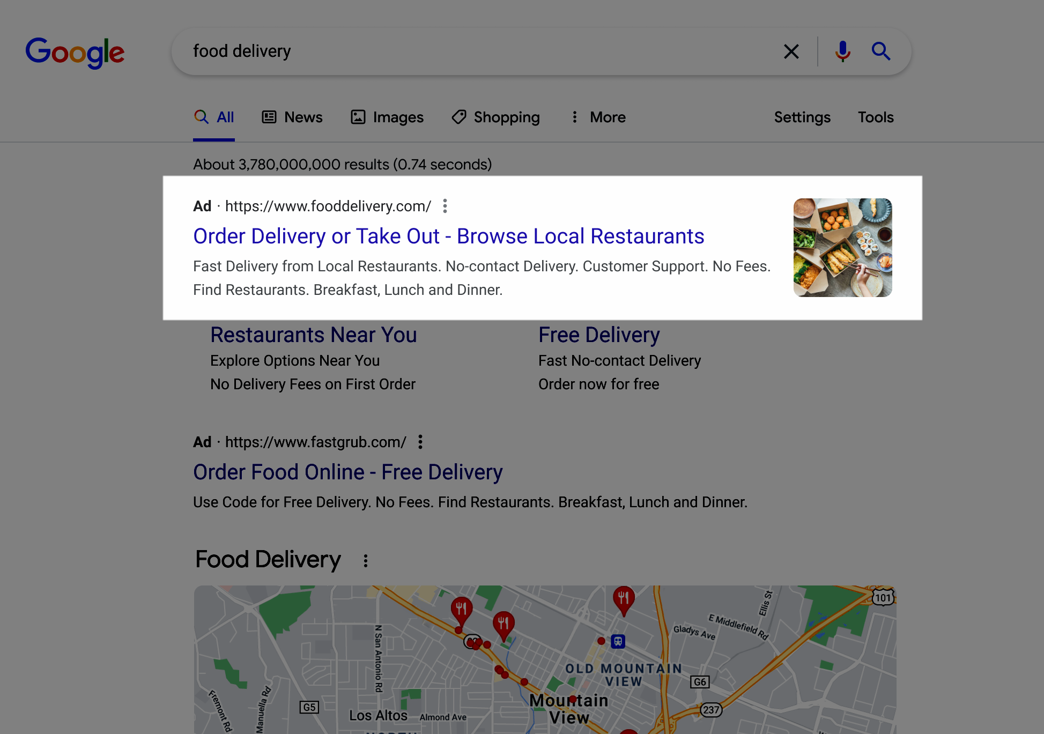This screenshot has width=1044, height=734.
Task: Click Order Food Online Free Delivery link
Action: (x=347, y=472)
